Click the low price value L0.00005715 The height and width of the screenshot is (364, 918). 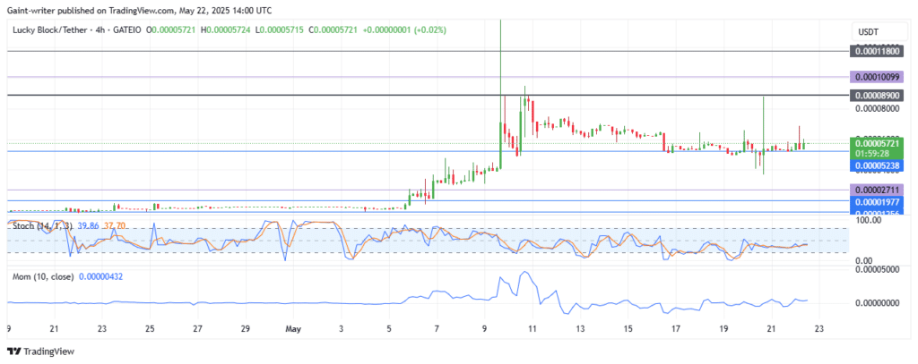pyautogui.click(x=281, y=30)
